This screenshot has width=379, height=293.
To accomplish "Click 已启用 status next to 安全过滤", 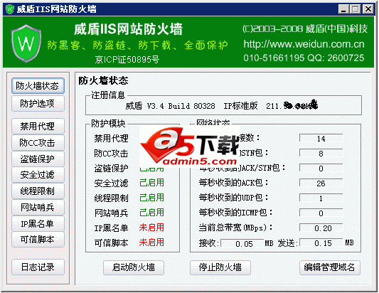I will 151,183.
